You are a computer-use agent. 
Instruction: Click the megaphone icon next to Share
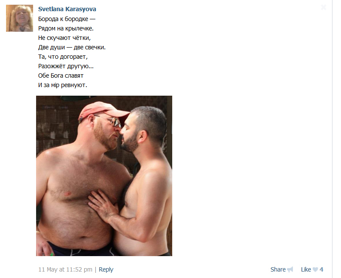pos(290,269)
